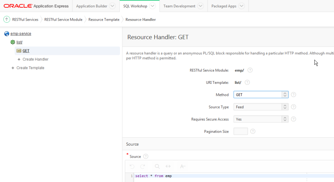Open help icon next to Method field
334x182 pixels.
pyautogui.click(x=294, y=95)
